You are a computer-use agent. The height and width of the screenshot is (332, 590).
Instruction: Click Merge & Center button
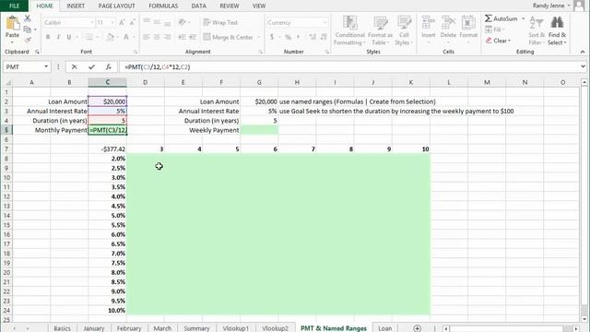point(229,37)
